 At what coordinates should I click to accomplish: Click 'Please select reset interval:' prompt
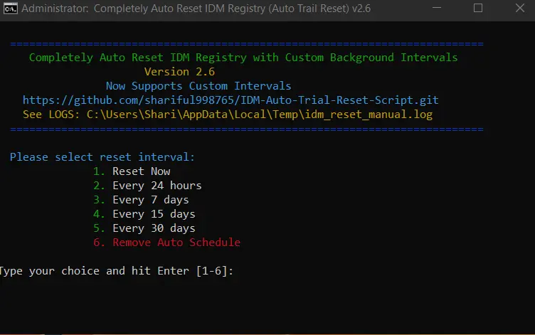point(102,157)
